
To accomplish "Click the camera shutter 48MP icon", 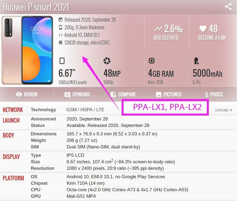I will pyautogui.click(x=107, y=61).
